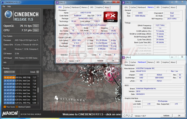Select ranking row 27 AMD Phenom 6.89
The height and width of the screenshot is (119, 187).
pyautogui.click(x=20, y=103)
